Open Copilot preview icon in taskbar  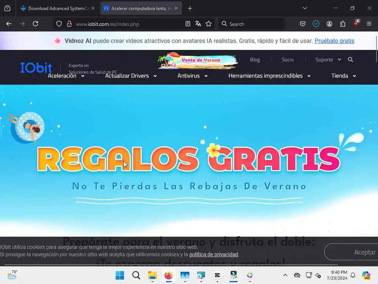[367, 275]
